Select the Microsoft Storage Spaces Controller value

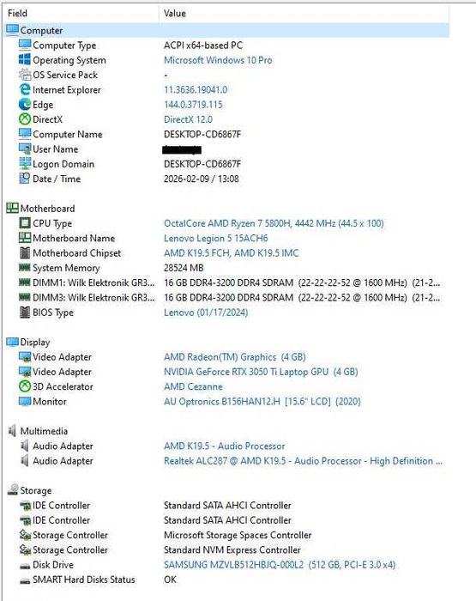click(x=238, y=535)
